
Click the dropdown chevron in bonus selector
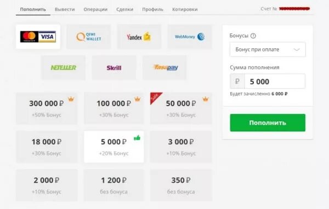tap(297, 50)
